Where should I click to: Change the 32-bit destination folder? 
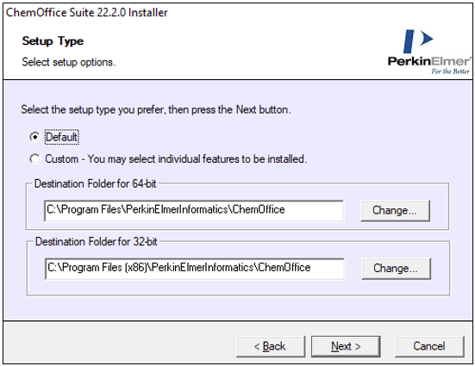396,269
